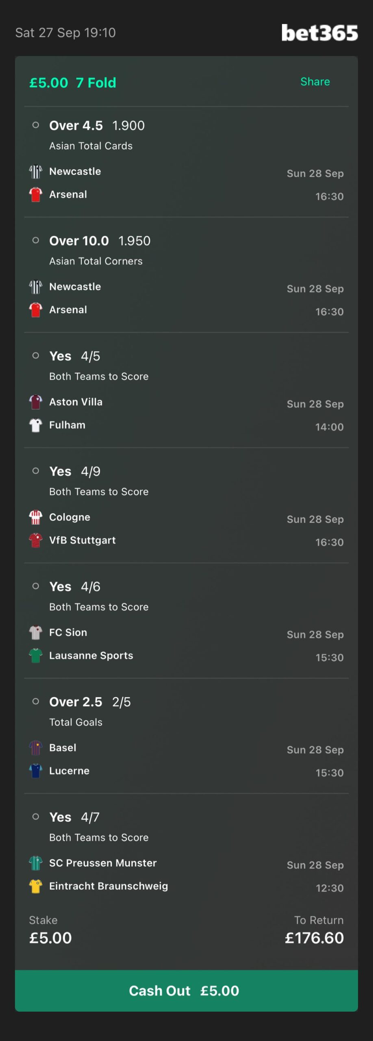Click the Cologne striped shirt icon

(36, 517)
